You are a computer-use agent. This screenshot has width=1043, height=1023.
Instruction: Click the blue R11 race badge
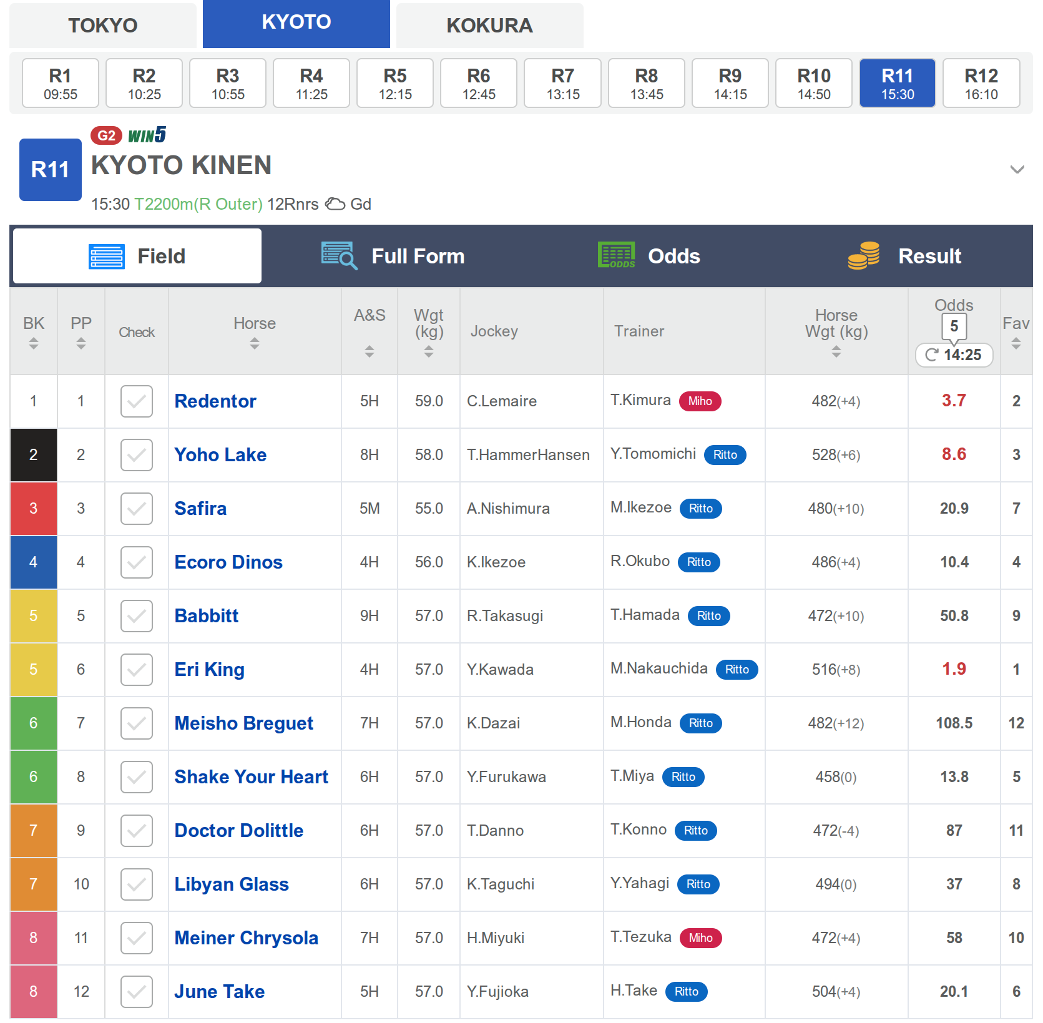click(51, 170)
